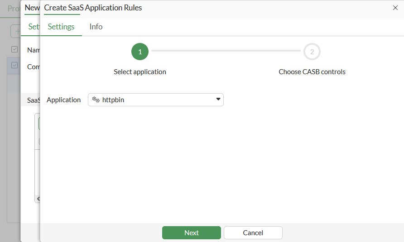
Task: Click the gears icon beside httpbin
Action: 96,100
